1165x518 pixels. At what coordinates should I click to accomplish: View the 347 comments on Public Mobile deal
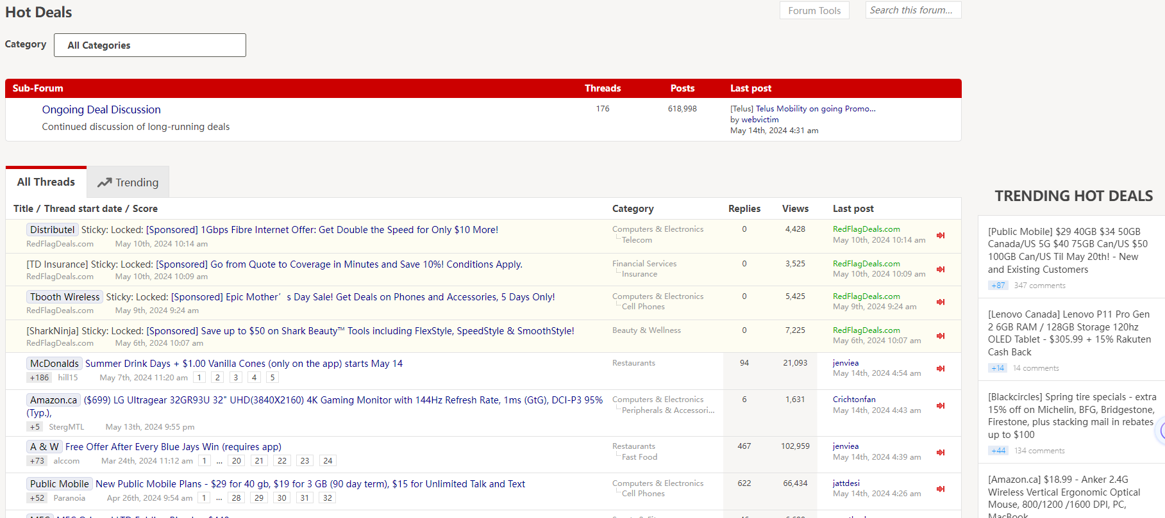[x=1039, y=286]
